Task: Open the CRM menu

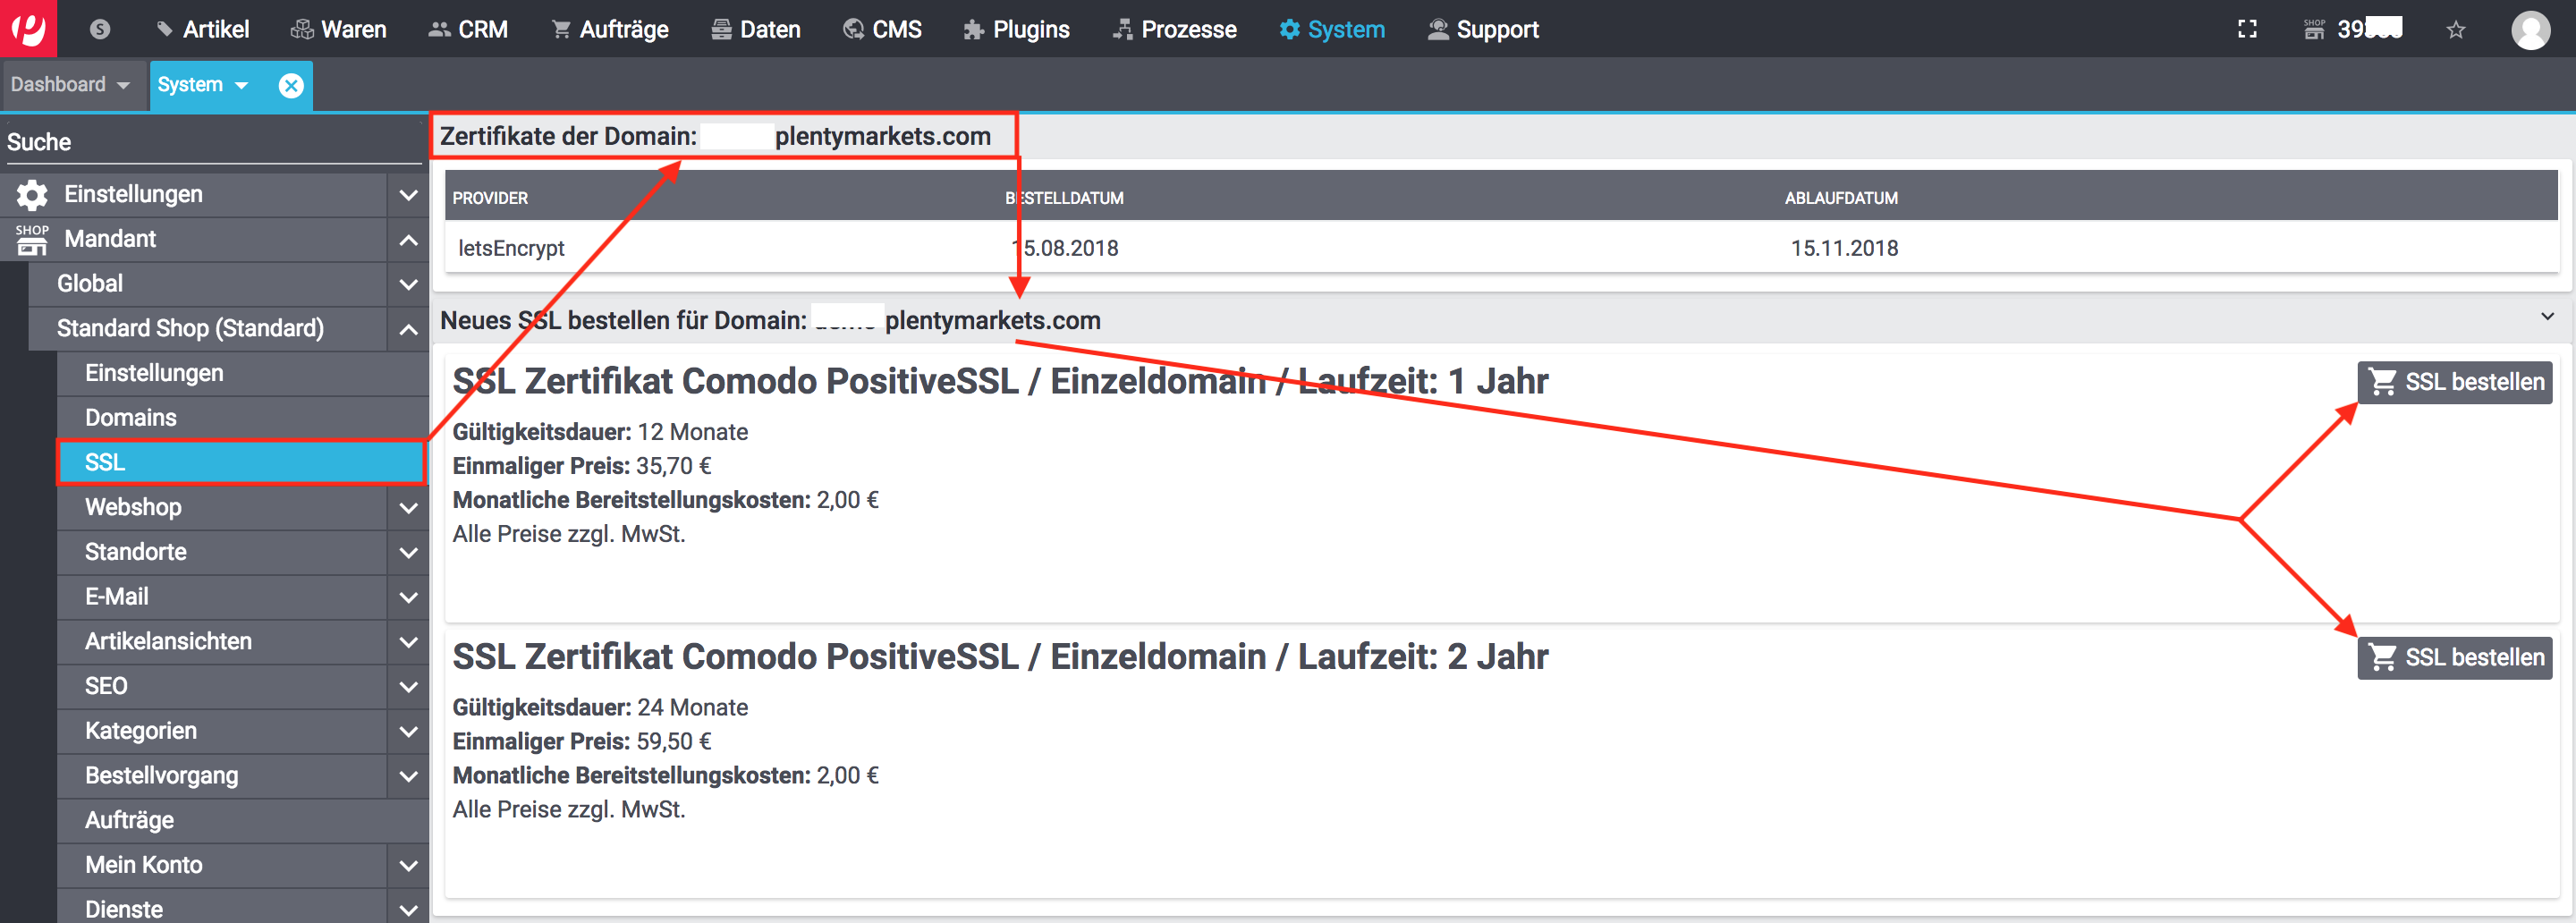Action: click(468, 29)
